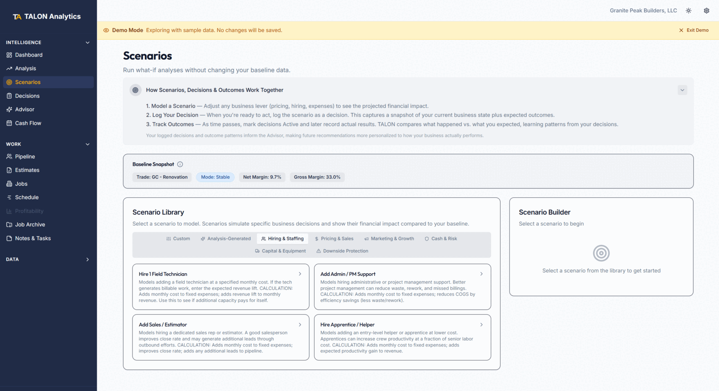Viewport: 719px width, 391px height.
Task: Click the Net Margin: 9.7% chip
Action: (262, 177)
